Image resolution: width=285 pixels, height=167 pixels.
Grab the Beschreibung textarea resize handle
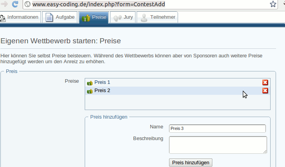click(x=265, y=151)
